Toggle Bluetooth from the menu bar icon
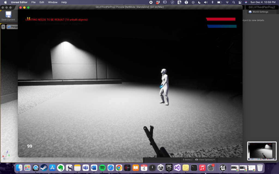This screenshot has width=279, height=174. 213,2
